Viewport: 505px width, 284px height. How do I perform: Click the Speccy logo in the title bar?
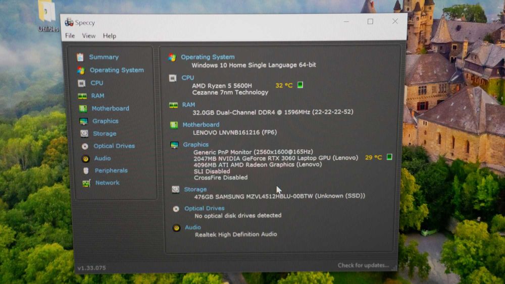click(69, 22)
